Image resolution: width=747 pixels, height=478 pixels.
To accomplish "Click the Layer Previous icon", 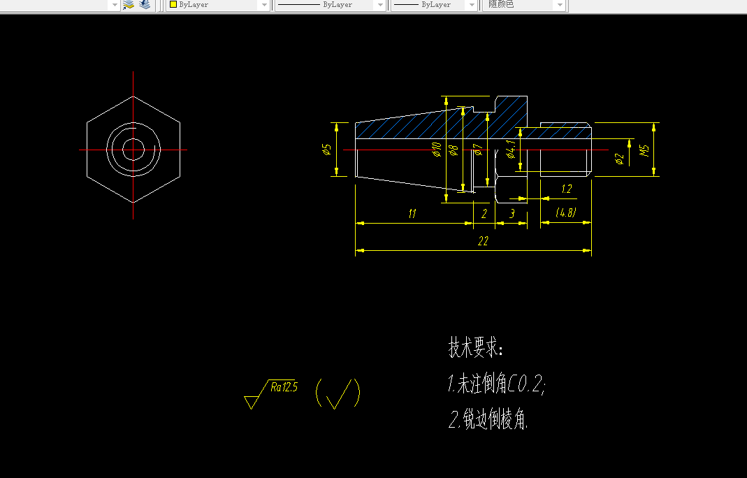I will (x=143, y=5).
